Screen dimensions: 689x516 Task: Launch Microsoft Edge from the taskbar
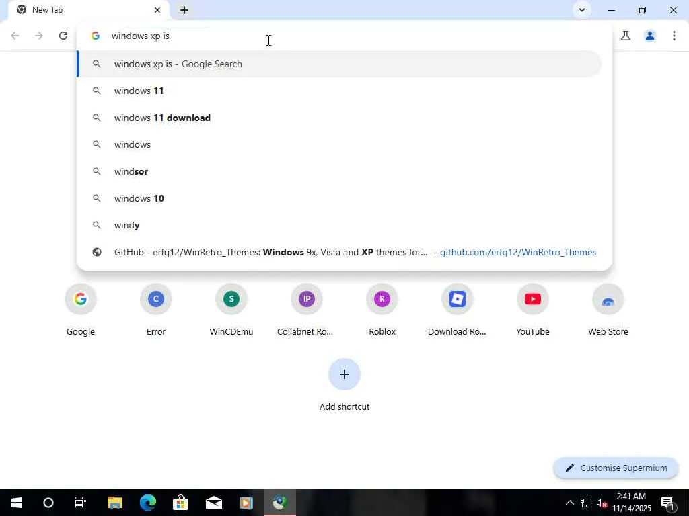tap(148, 503)
